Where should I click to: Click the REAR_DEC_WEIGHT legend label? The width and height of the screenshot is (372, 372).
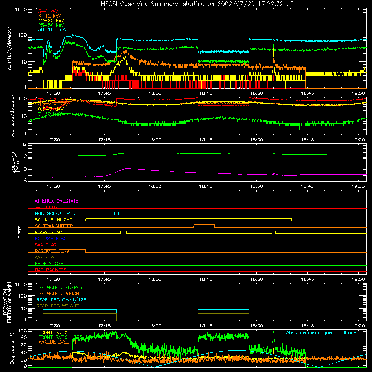tap(57, 306)
